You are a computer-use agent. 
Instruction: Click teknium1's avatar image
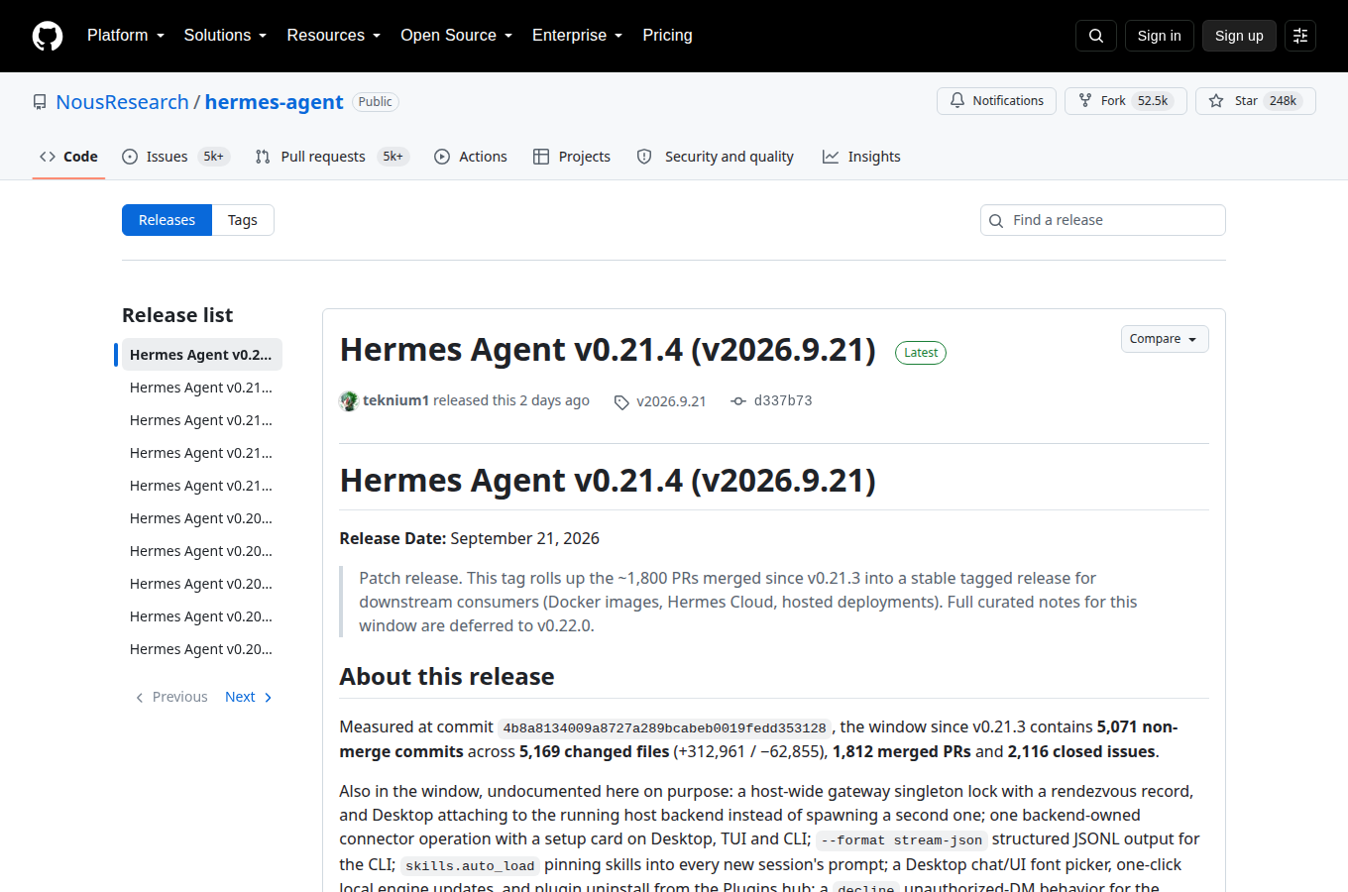click(349, 400)
